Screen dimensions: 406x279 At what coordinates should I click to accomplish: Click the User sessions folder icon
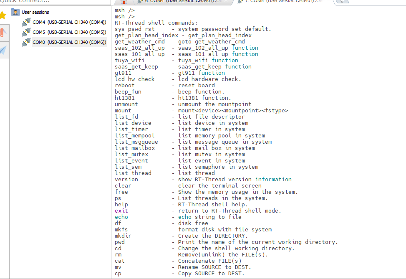[15, 12]
